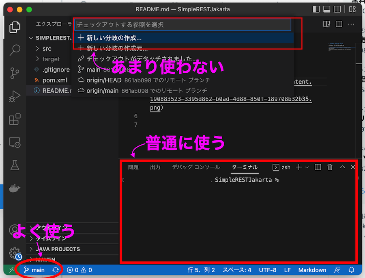Viewport: 365px width, 278px height.
Task: Switch to the デバッグ コンソール tab
Action: coord(196,167)
